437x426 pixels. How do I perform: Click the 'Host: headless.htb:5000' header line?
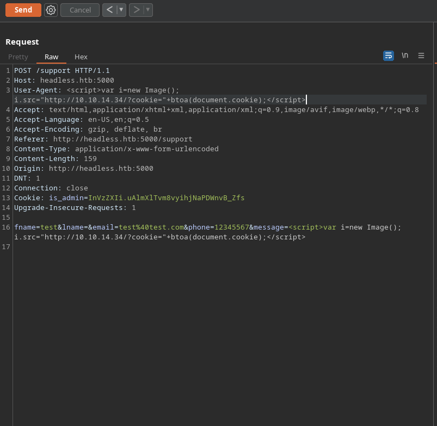click(64, 80)
